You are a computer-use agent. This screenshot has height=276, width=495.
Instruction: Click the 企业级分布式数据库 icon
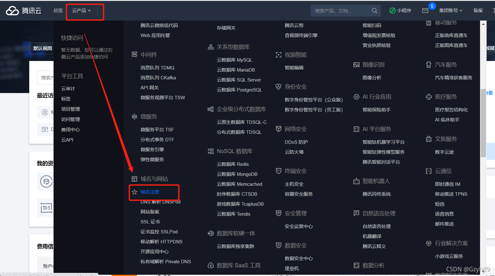(x=211, y=109)
